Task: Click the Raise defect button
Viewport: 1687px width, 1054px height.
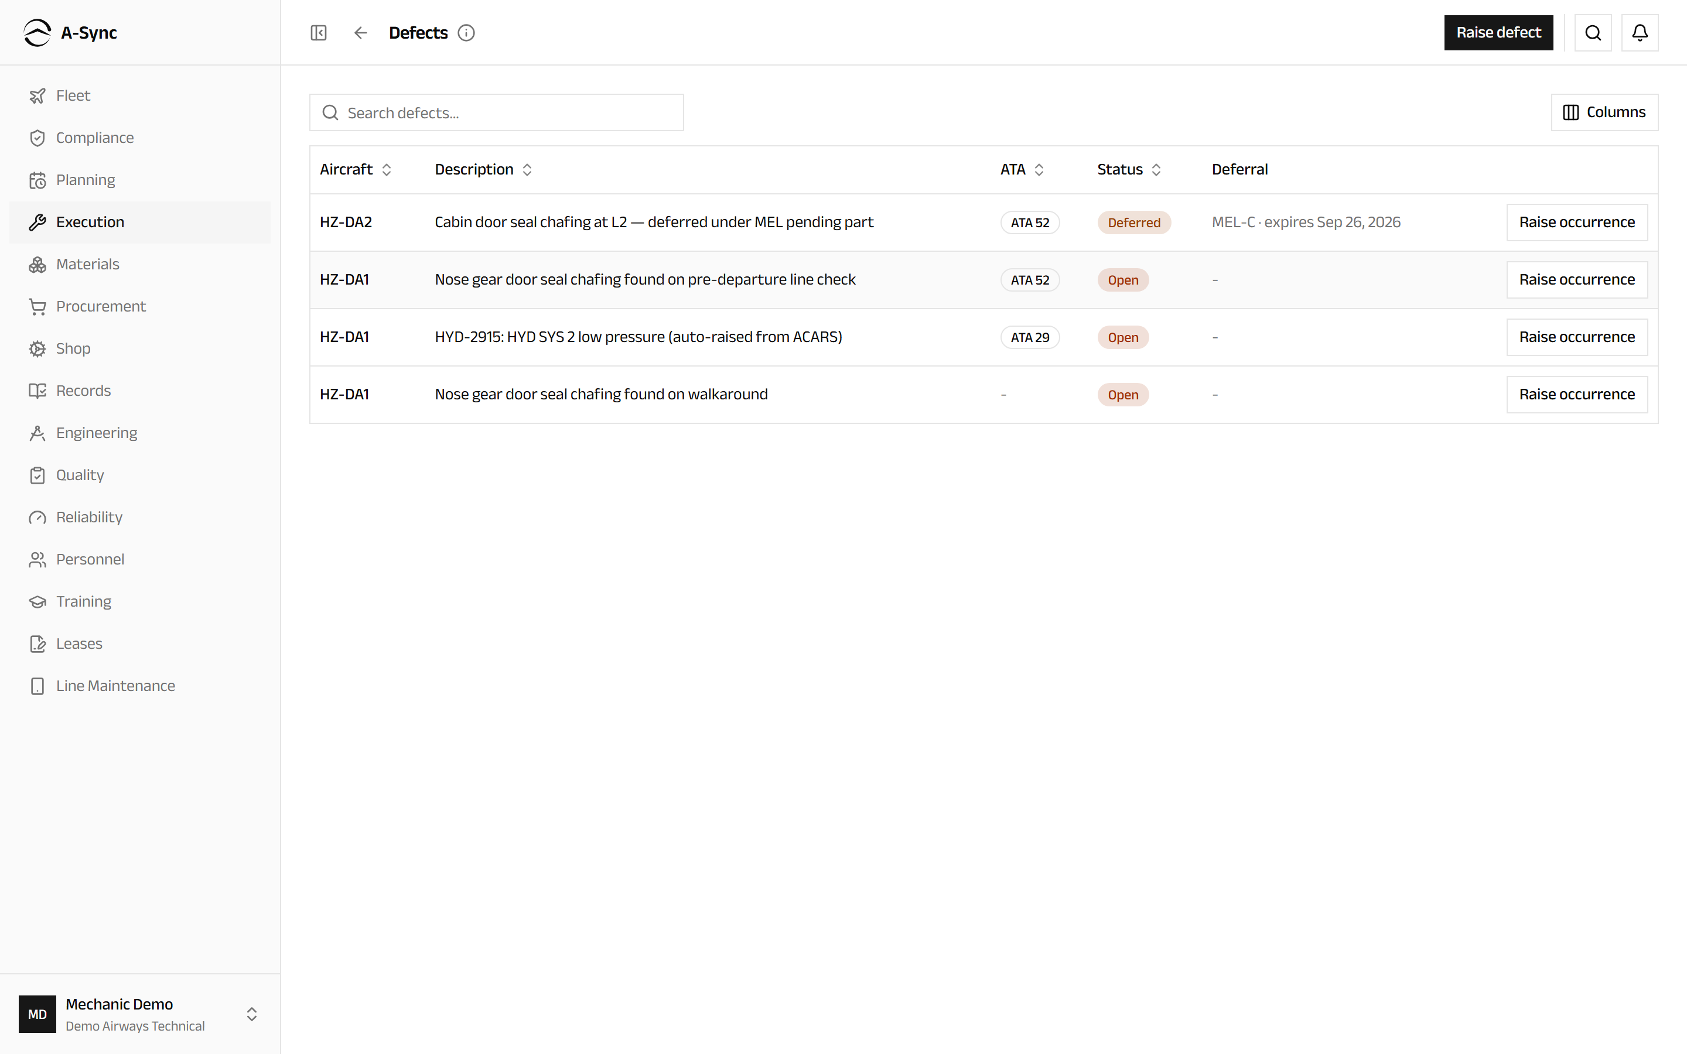Action: (x=1498, y=33)
